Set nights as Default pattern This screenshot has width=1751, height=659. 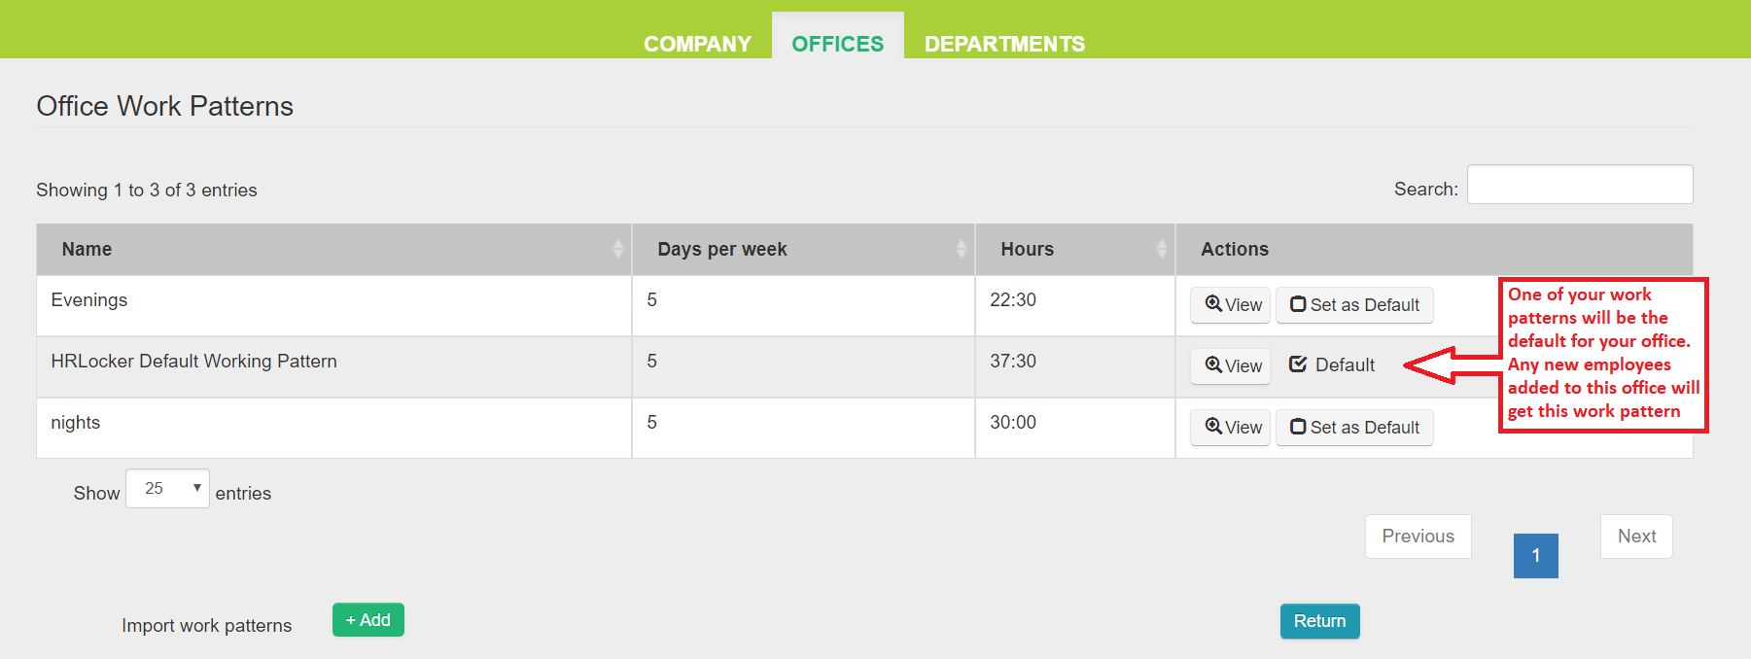click(x=1354, y=428)
